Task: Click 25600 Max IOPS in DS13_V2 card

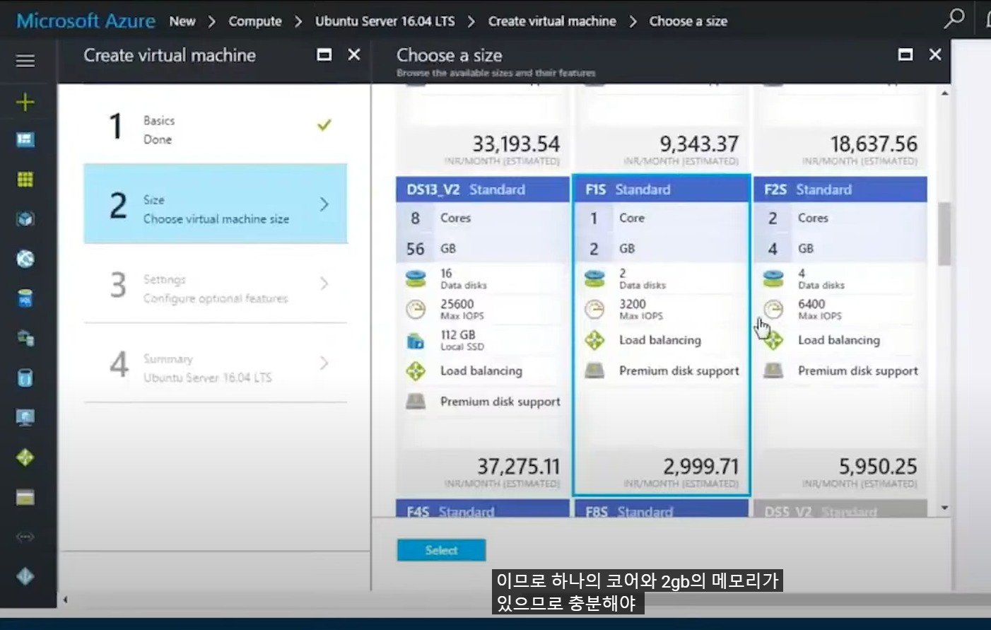Action: point(462,309)
